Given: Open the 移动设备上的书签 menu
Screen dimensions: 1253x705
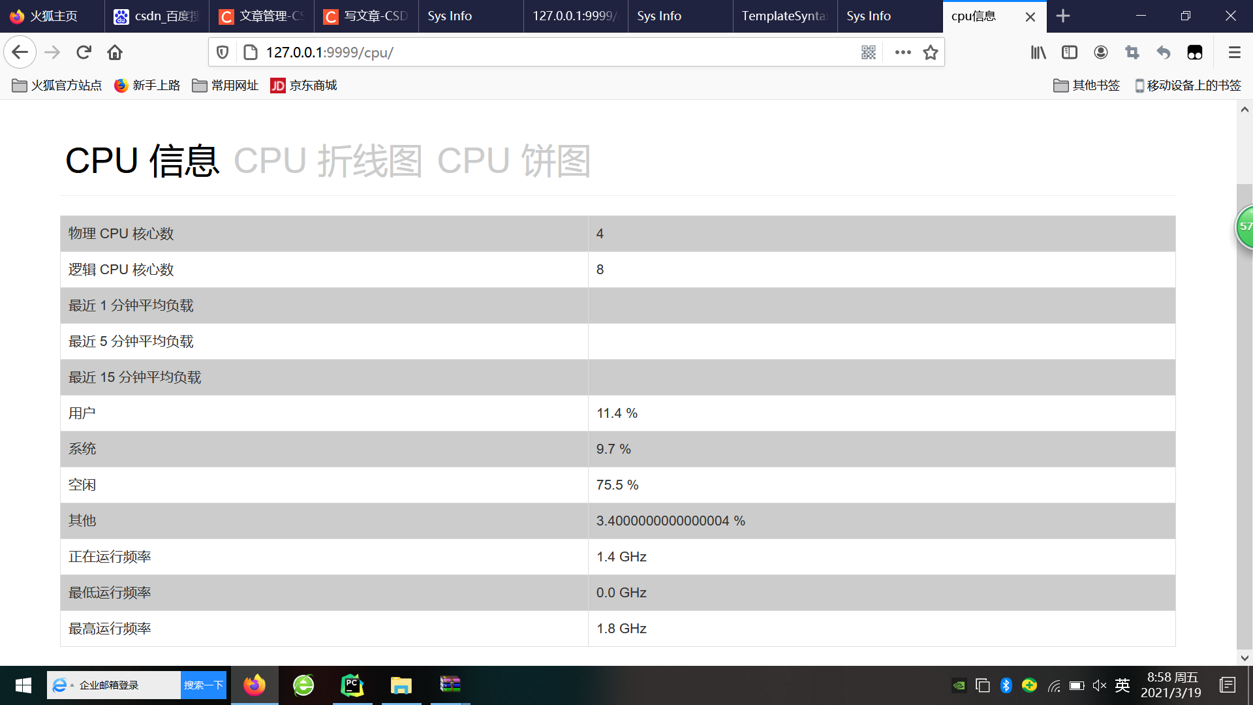Looking at the screenshot, I should (1186, 85).
